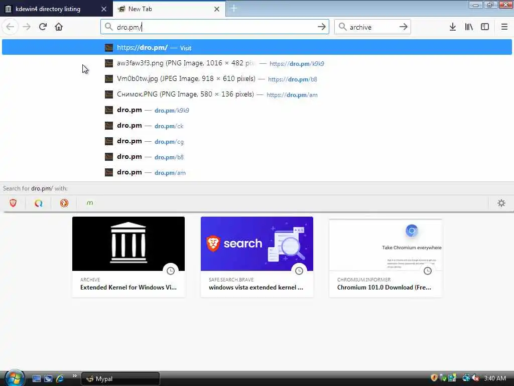Click the muted volume tray icon
The width and height of the screenshot is (514, 386).
click(x=475, y=378)
